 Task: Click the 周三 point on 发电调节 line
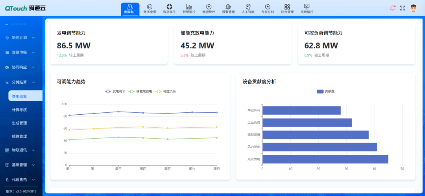pyautogui.click(x=118, y=112)
